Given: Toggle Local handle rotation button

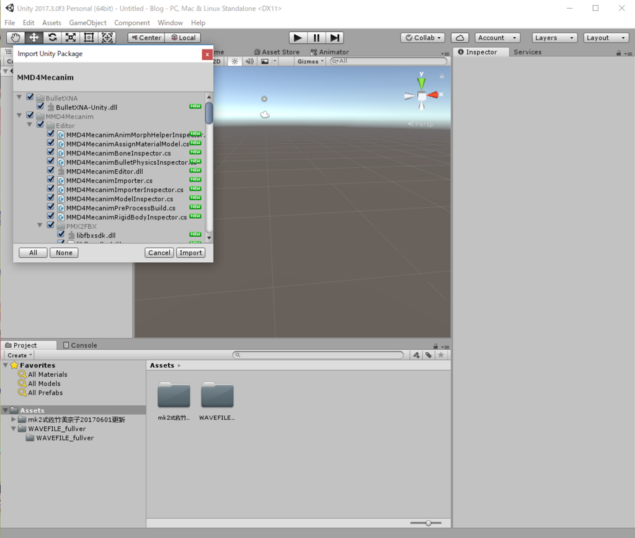Looking at the screenshot, I should point(183,38).
